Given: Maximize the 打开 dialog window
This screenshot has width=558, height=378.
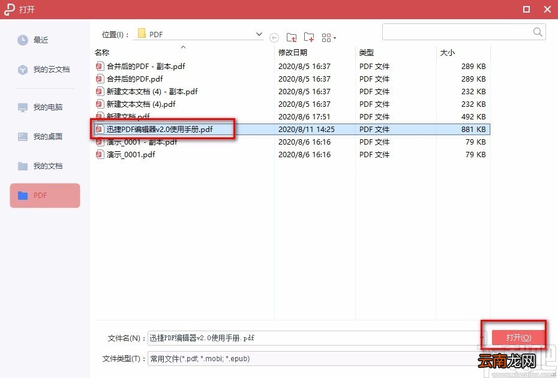Looking at the screenshot, I should point(527,9).
